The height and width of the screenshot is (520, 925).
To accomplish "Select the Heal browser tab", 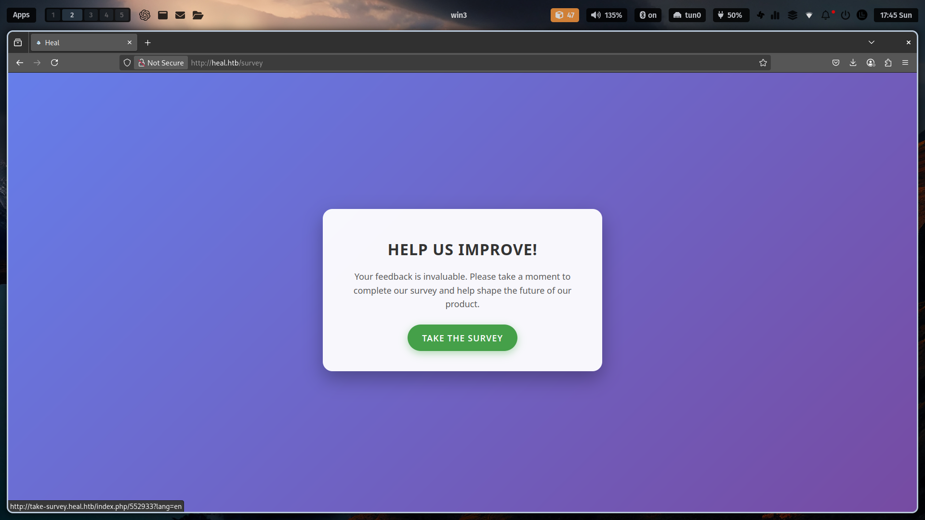I will point(84,43).
